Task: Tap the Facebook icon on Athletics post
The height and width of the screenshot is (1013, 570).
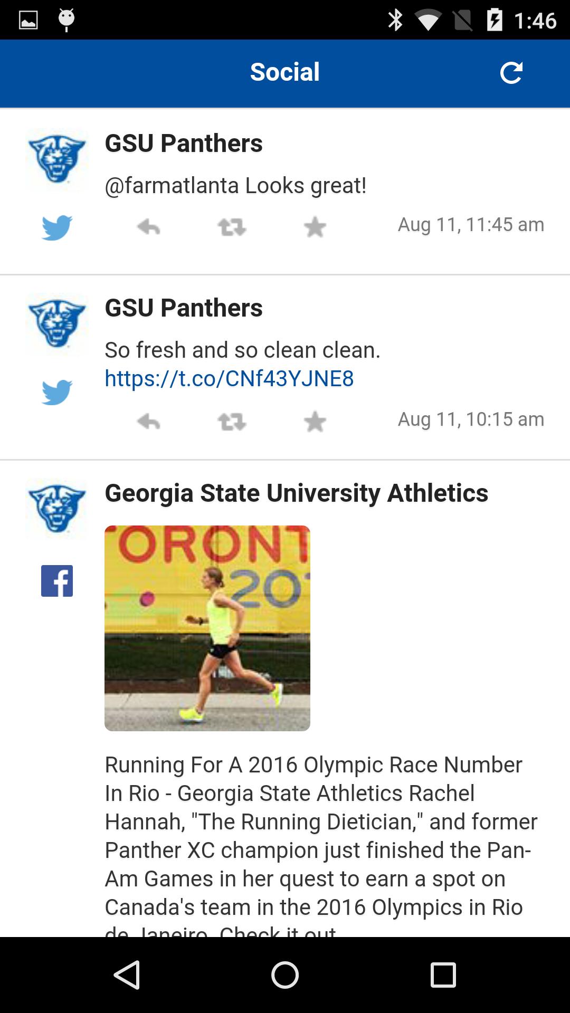Action: [x=57, y=581]
